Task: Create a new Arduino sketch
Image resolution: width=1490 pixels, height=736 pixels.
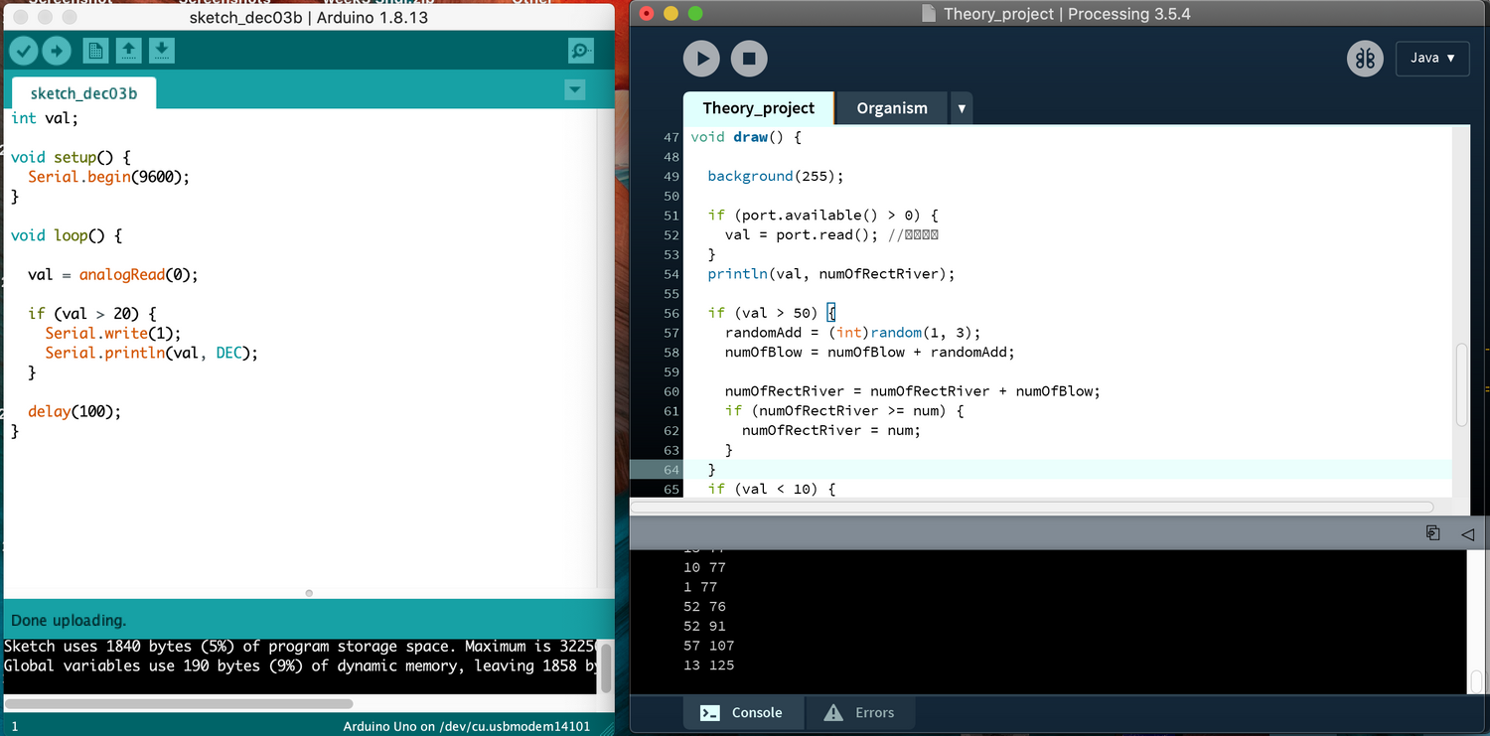Action: (95, 51)
